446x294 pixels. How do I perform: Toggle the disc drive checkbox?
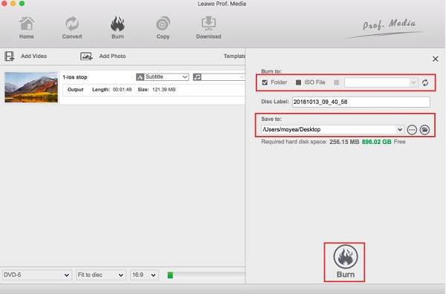[337, 82]
